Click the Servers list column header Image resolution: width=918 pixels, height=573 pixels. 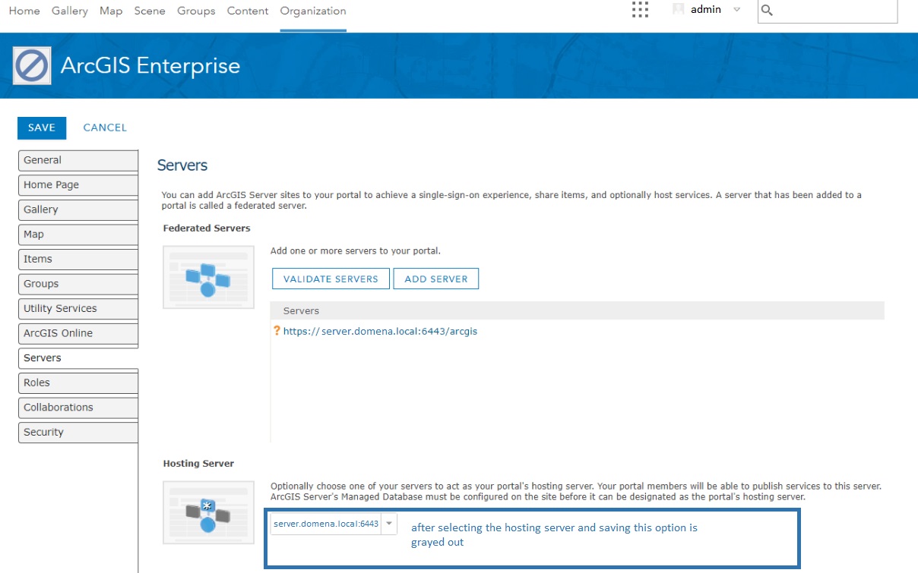578,310
